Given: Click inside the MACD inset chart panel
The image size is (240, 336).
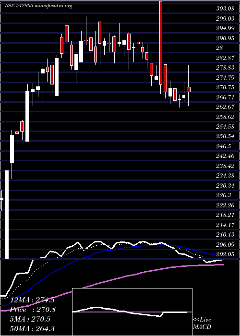Looking at the screenshot, I should pos(132,312).
